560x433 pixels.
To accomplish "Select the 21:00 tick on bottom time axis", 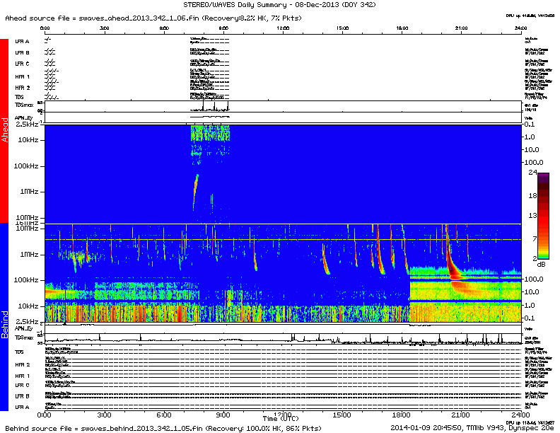I will pyautogui.click(x=460, y=413).
